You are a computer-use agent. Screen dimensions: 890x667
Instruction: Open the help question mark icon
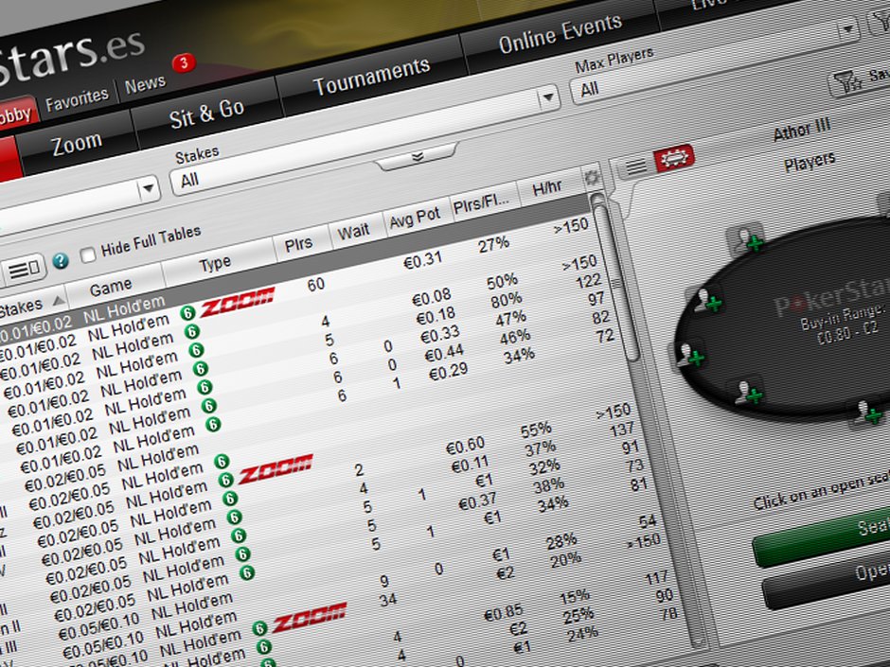(61, 261)
